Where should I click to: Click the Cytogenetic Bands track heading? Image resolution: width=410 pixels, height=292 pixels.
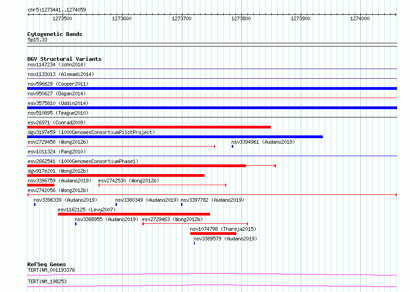[x=55, y=34]
